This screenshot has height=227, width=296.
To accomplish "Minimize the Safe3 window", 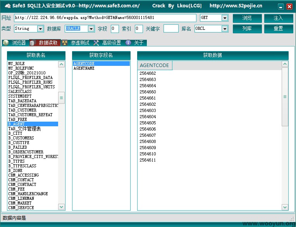I will pos(281,7).
